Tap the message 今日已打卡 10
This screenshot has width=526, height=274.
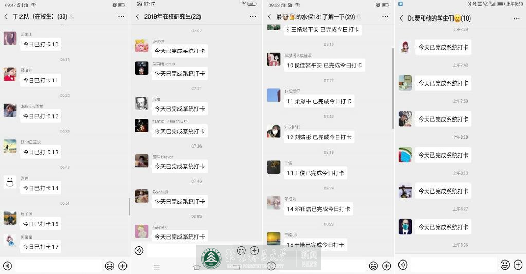tap(41, 44)
